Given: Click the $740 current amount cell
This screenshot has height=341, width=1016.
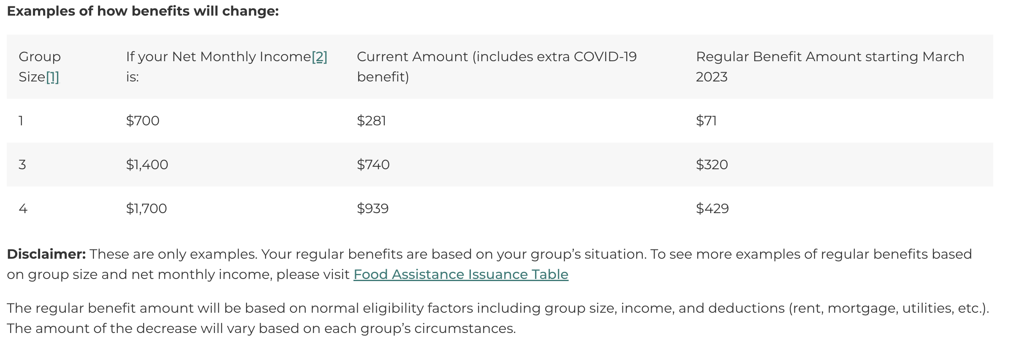Looking at the screenshot, I should click(373, 165).
